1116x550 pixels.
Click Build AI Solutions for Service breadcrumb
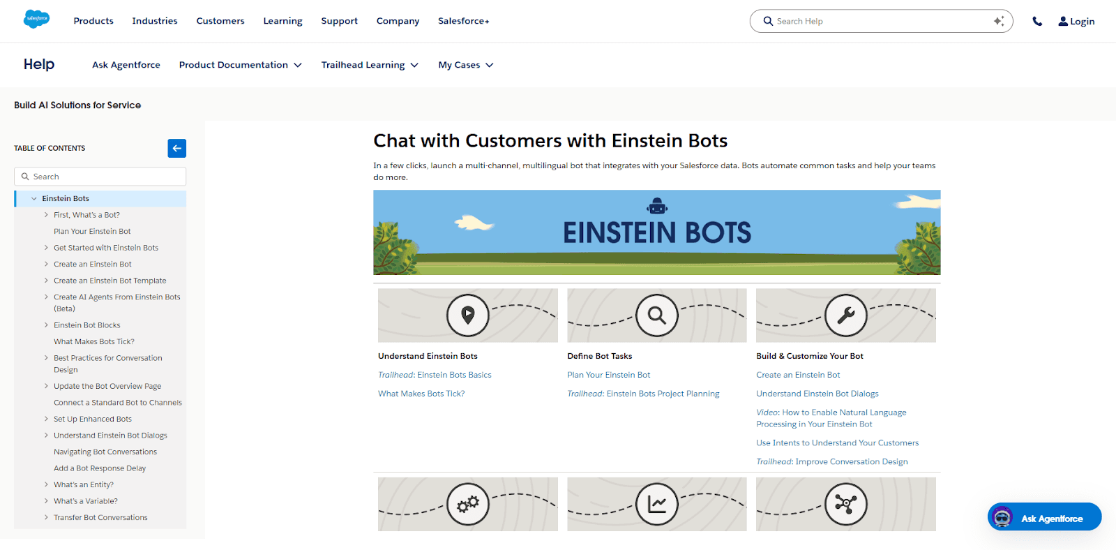coord(77,105)
